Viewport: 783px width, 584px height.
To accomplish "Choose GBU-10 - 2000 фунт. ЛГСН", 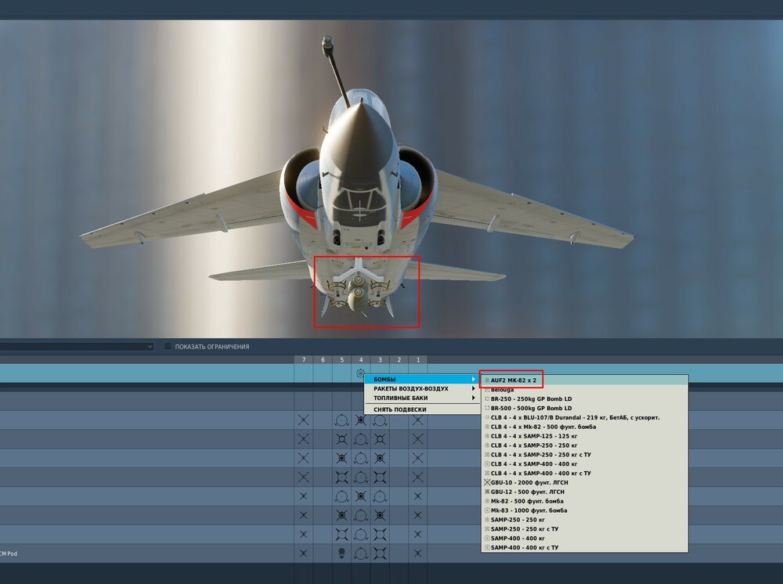I will pyautogui.click(x=584, y=483).
